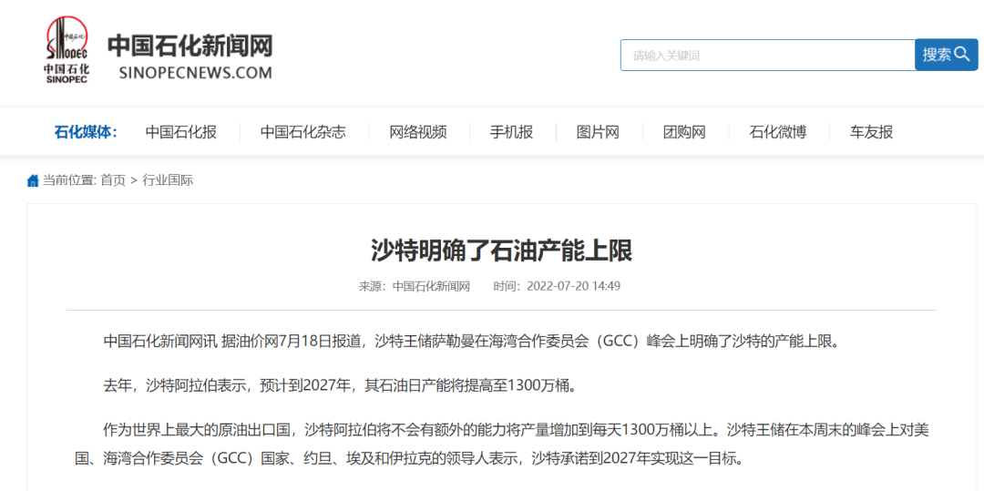Open the 中国石化杂志 menu item
984x491 pixels.
[303, 132]
